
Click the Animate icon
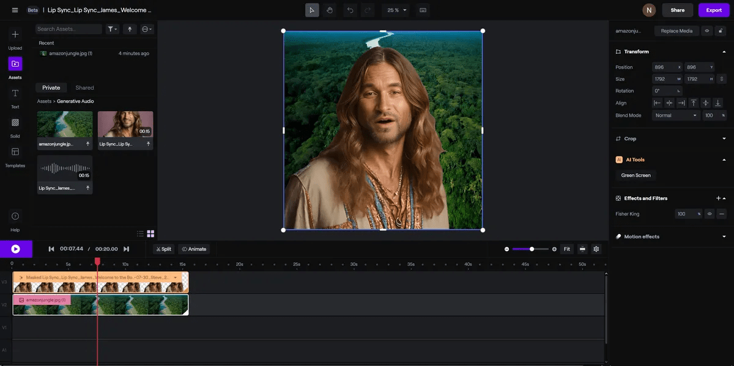(194, 249)
